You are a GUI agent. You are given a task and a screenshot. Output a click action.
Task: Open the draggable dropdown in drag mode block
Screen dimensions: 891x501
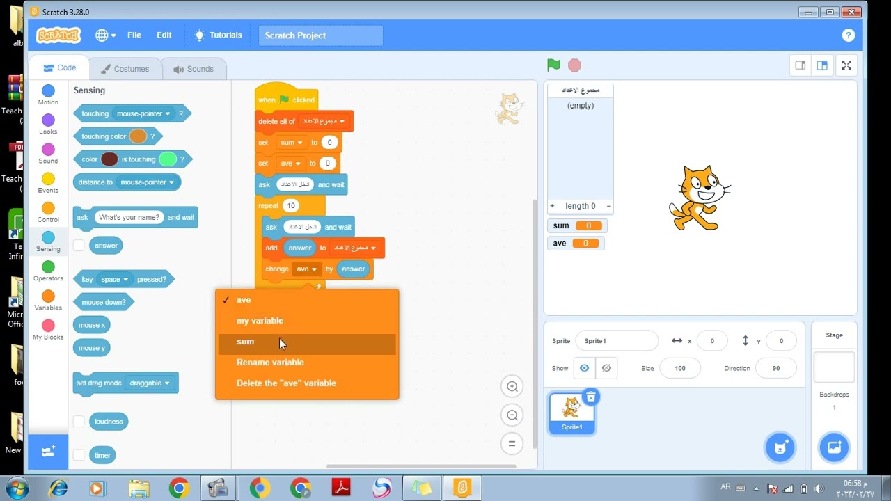coord(150,383)
